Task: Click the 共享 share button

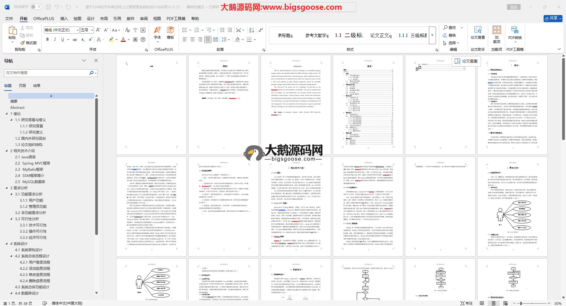Action: [x=553, y=18]
